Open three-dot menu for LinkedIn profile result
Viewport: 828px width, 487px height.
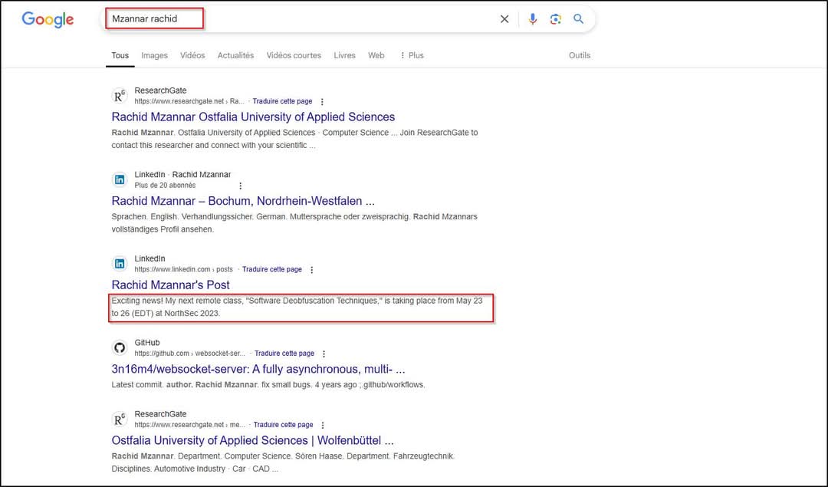[x=241, y=186]
